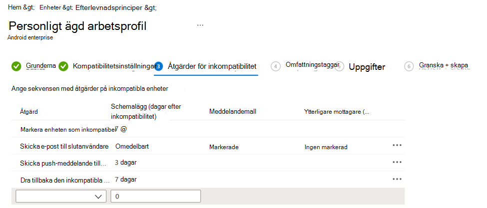Click the 7 dagar schedule value

pyautogui.click(x=126, y=179)
